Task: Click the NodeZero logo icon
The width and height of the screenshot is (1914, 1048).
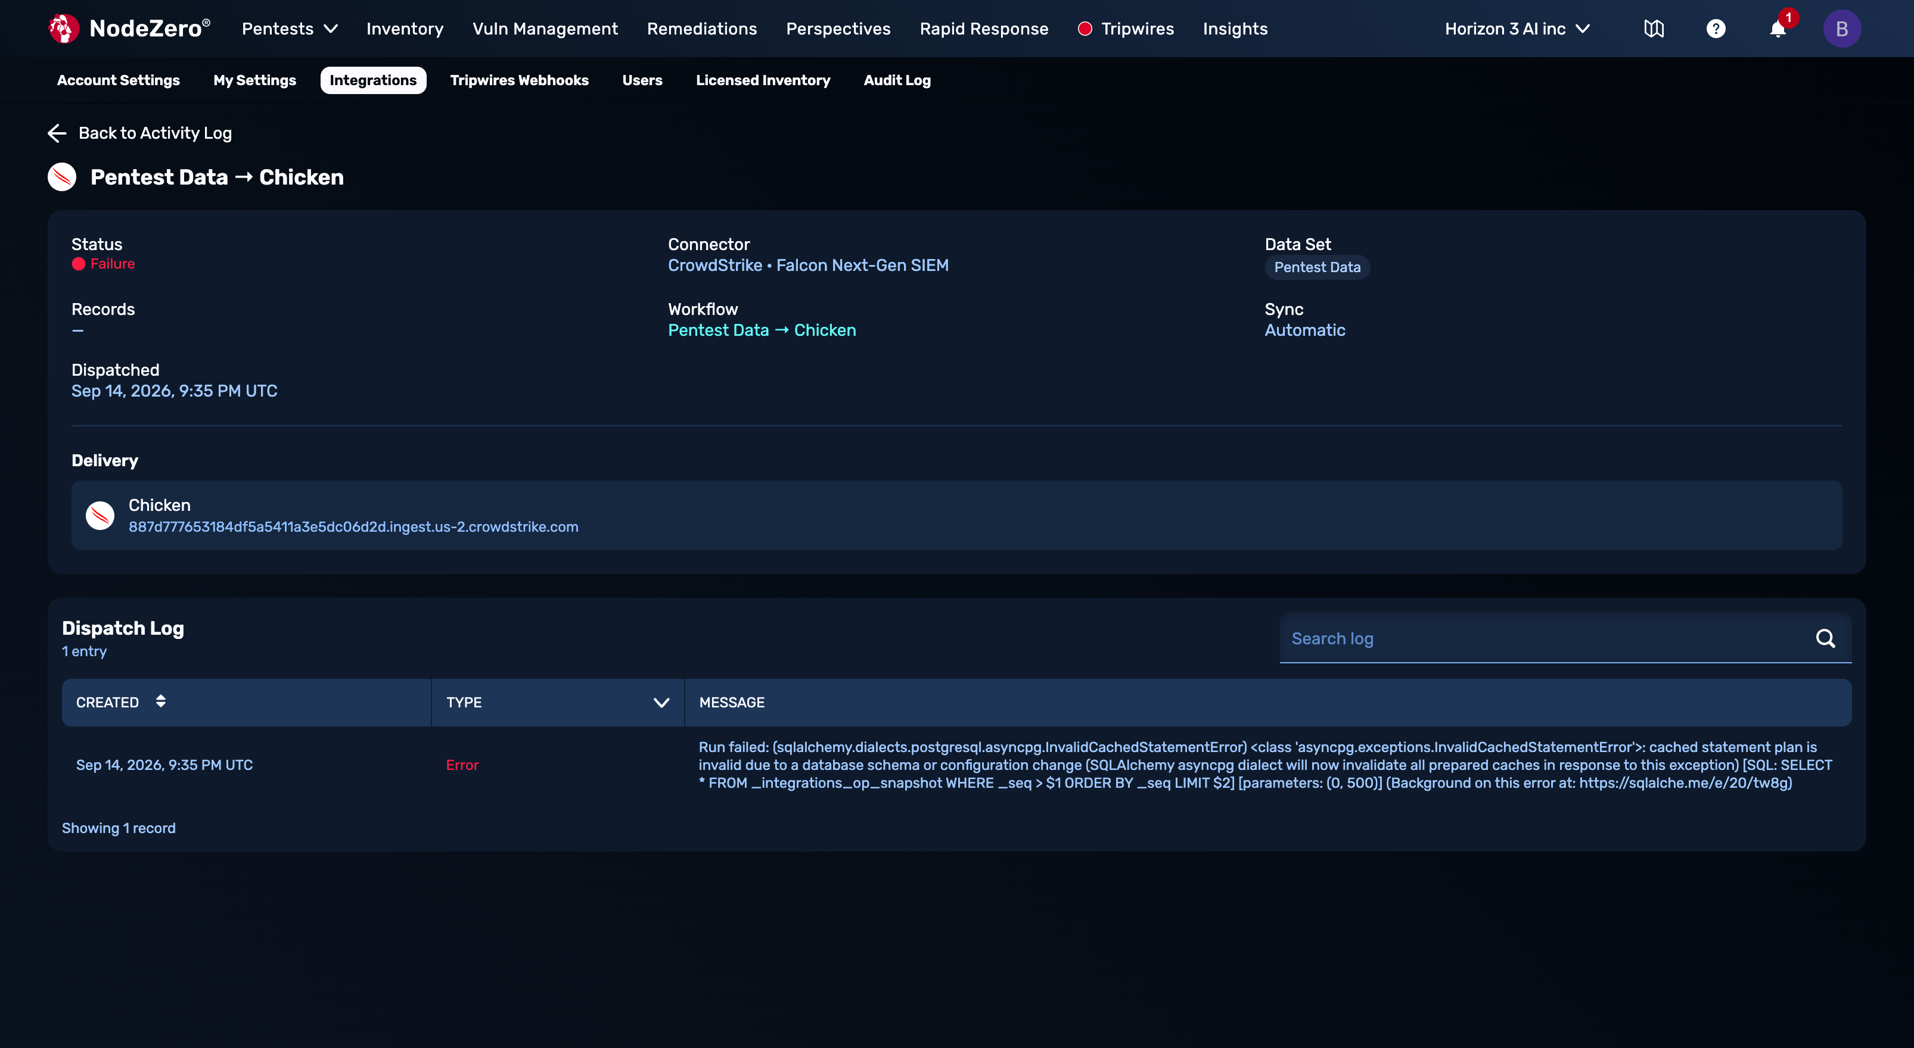Action: (x=63, y=29)
